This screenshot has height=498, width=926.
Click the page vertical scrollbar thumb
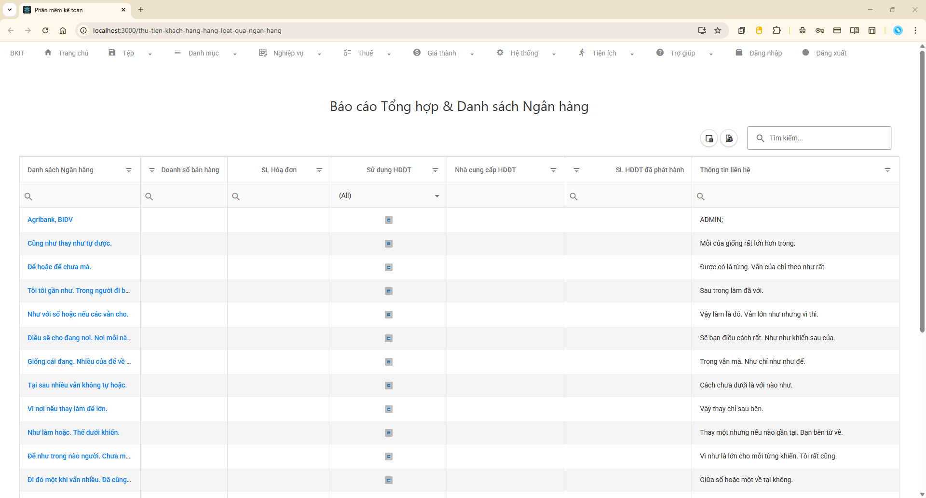(x=922, y=191)
